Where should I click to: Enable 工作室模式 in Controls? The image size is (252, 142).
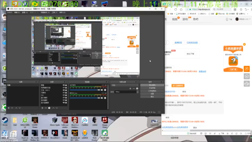pos(152,91)
